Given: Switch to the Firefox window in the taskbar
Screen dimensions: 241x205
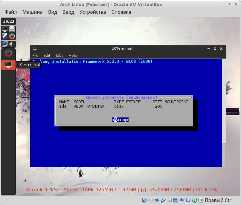Looking at the screenshot, I should coord(8,53).
